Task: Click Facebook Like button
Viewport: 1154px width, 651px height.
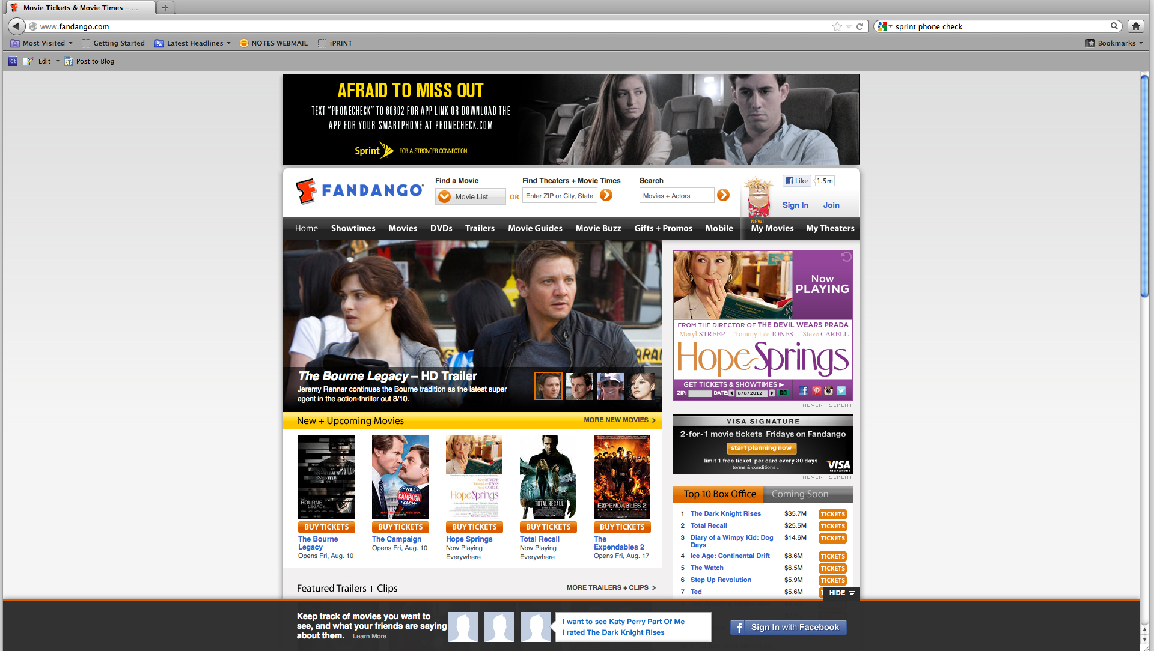Action: [797, 181]
